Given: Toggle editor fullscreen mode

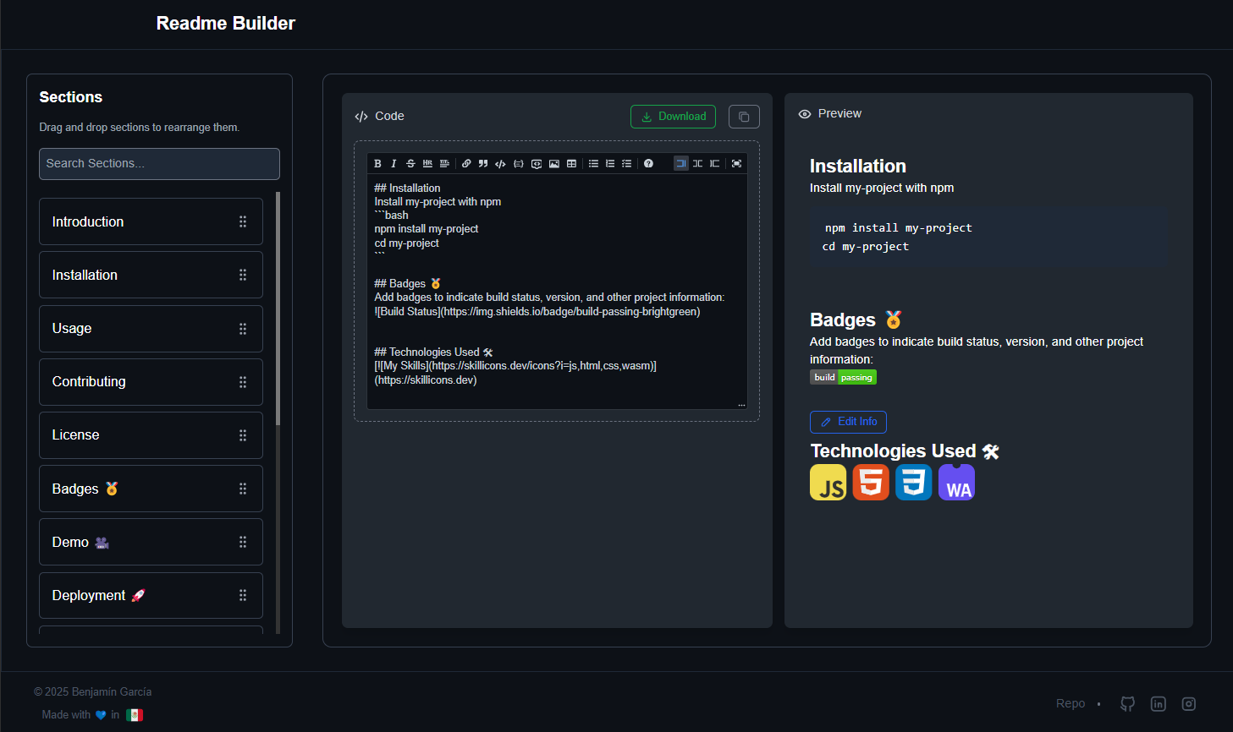Looking at the screenshot, I should pyautogui.click(x=736, y=164).
